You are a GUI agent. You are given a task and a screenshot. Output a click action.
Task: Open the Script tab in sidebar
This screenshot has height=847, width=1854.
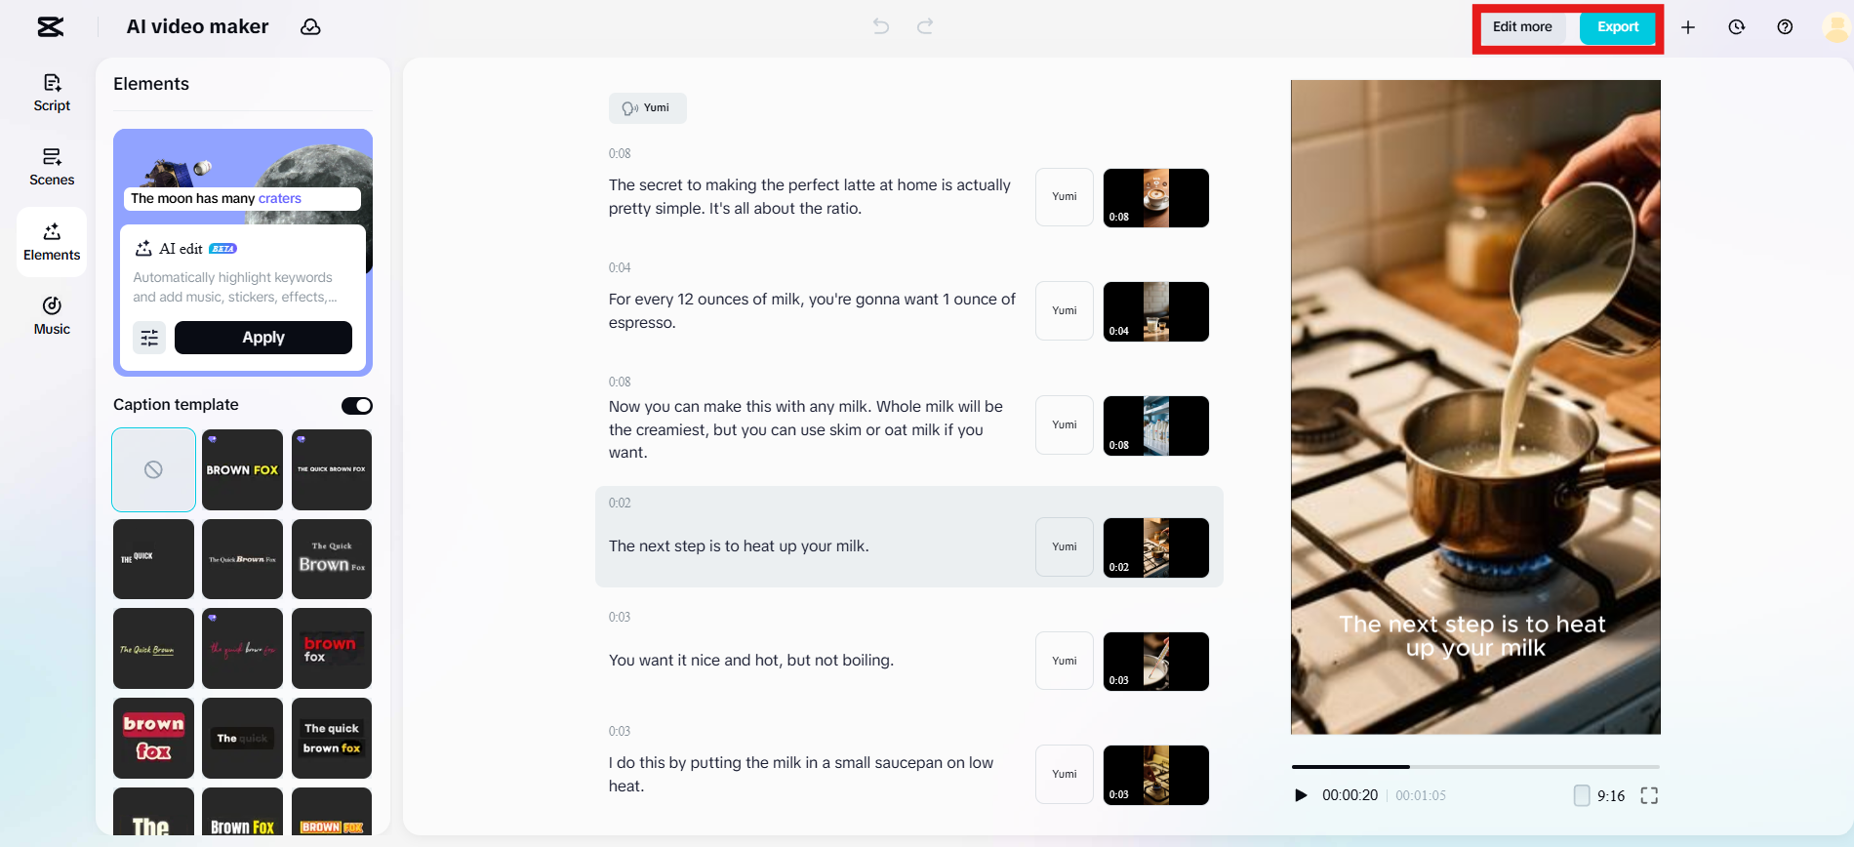(x=52, y=93)
